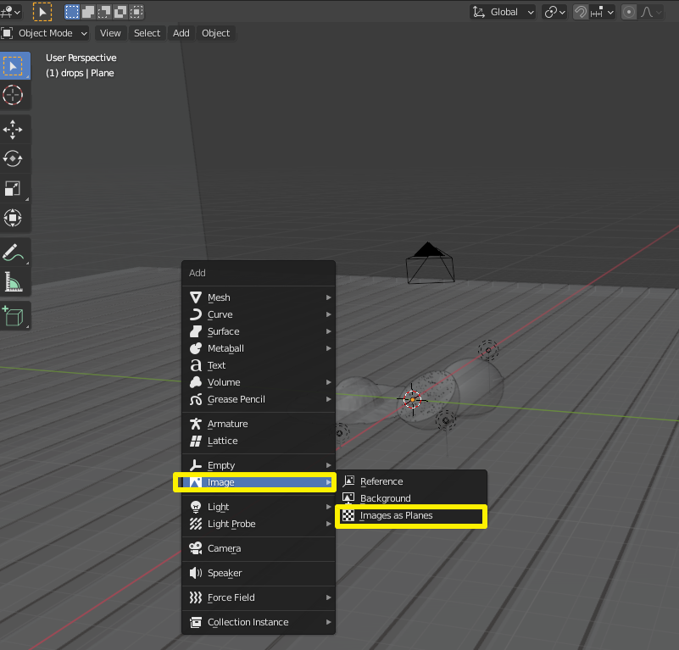679x650 pixels.
Task: Toggle proportional editing
Action: coord(629,12)
